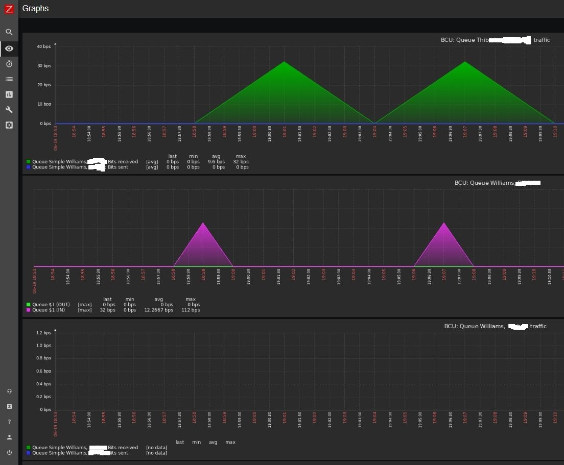The height and width of the screenshot is (465, 564).
Task: Open the Services stopwatch menu
Action: click(9, 64)
